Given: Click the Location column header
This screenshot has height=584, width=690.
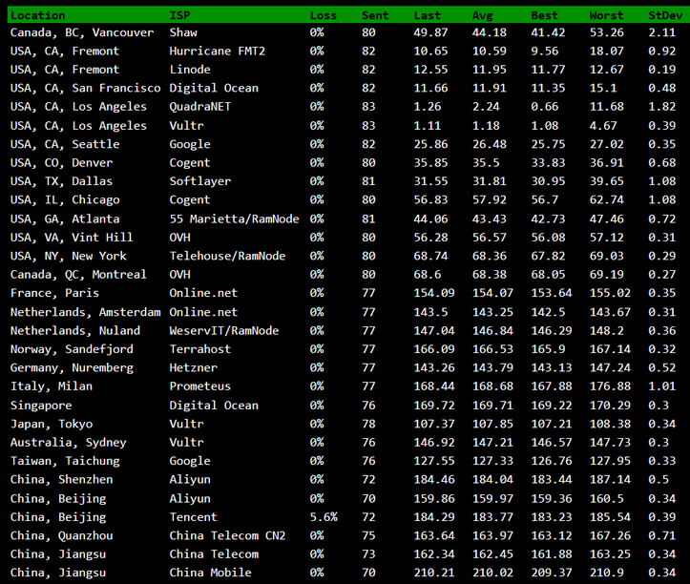Looking at the screenshot, I should [37, 15].
